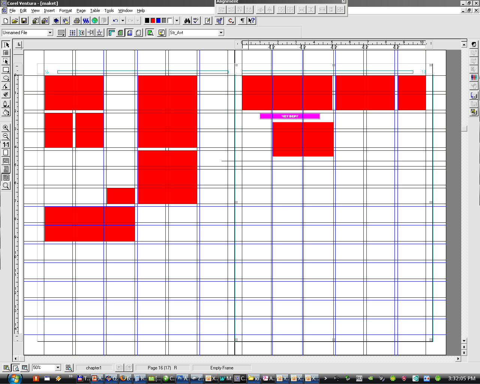Toggle the green grid display button
This screenshot has width=480, height=384.
point(120,33)
